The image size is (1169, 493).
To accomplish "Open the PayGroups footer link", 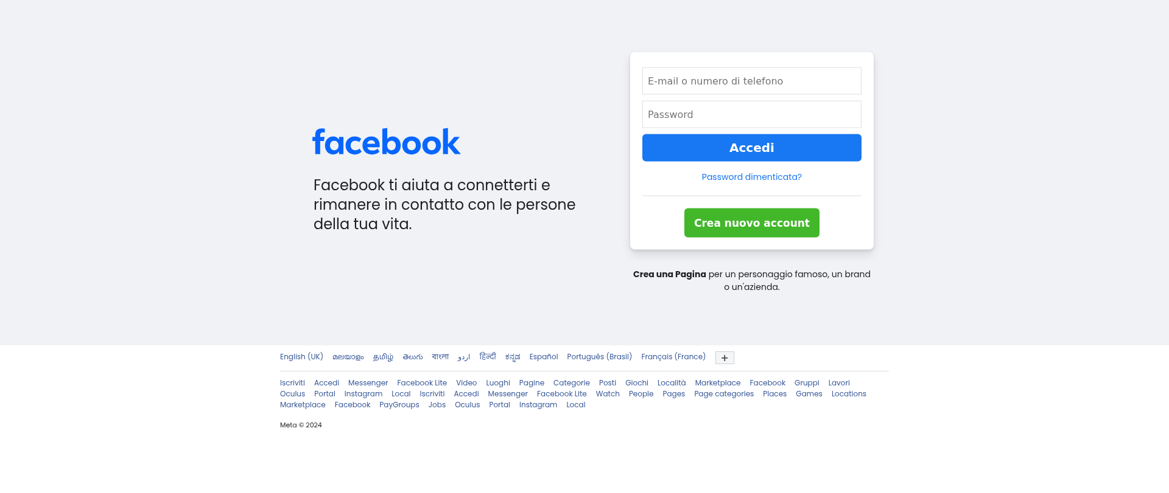I will tap(399, 405).
